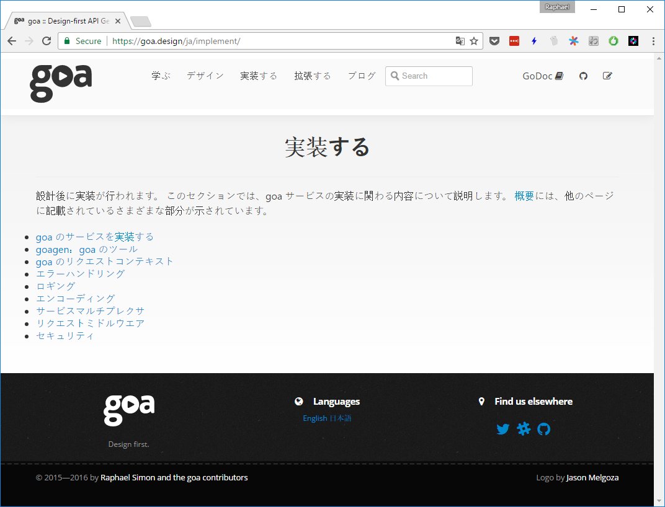Click the goa logo in the header
The width and height of the screenshot is (665, 507).
click(x=61, y=84)
